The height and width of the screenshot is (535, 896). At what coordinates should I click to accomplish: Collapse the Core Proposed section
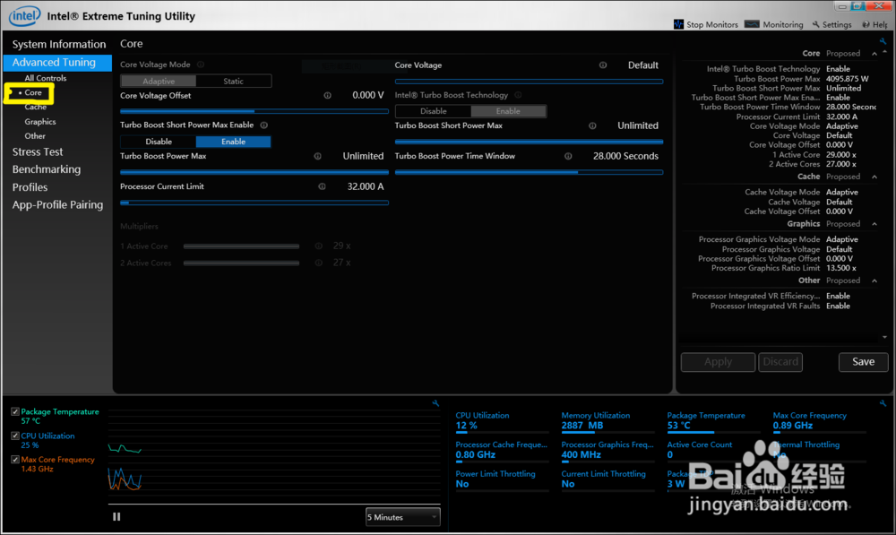pyautogui.click(x=874, y=54)
